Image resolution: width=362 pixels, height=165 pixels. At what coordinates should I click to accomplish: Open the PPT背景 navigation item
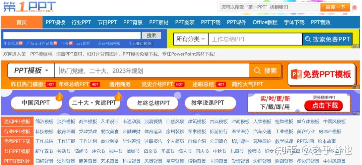pos(133,22)
